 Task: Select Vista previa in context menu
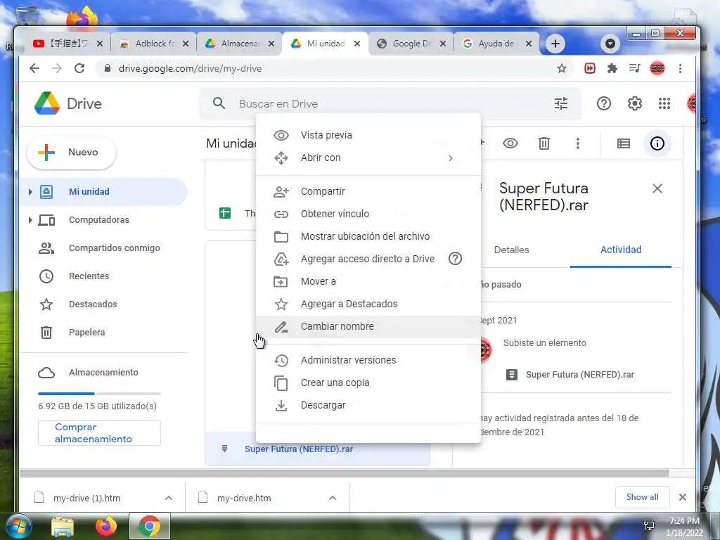click(368, 135)
